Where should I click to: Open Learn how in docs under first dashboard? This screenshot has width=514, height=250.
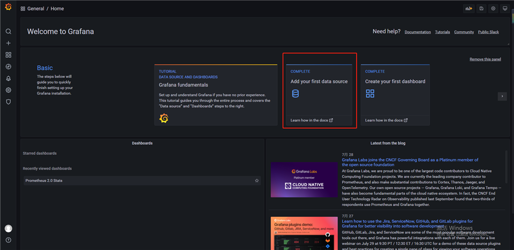coord(387,120)
